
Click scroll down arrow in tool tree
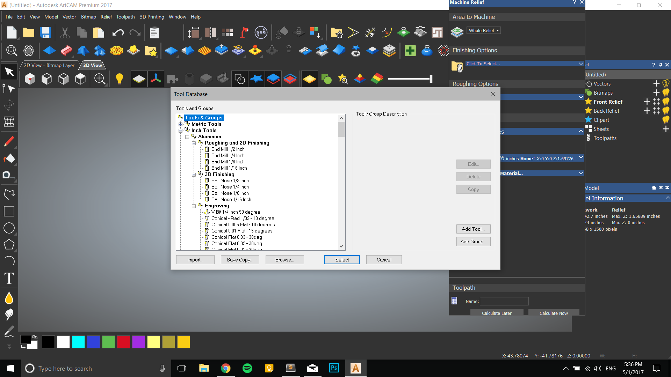click(x=341, y=246)
